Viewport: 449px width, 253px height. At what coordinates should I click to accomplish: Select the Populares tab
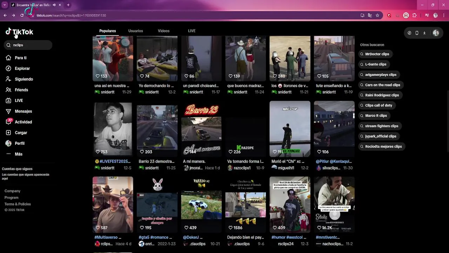107,31
